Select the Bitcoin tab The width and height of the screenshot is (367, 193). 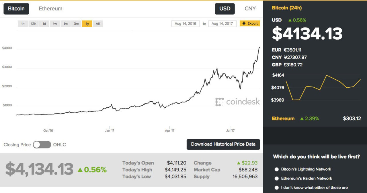16,9
